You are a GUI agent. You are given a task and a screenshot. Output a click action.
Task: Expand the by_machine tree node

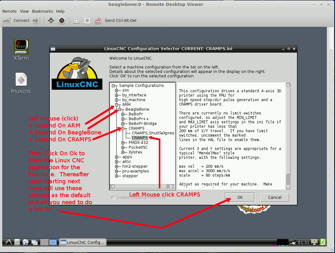[x=116, y=100]
